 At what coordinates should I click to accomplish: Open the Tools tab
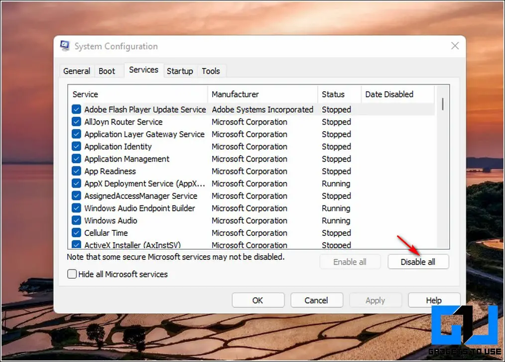pos(211,71)
